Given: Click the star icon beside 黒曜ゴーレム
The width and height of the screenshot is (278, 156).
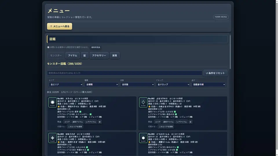Looking at the screenshot, I should point(149,142).
